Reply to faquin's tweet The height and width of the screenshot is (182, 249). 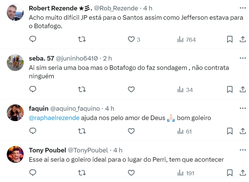click(x=33, y=131)
